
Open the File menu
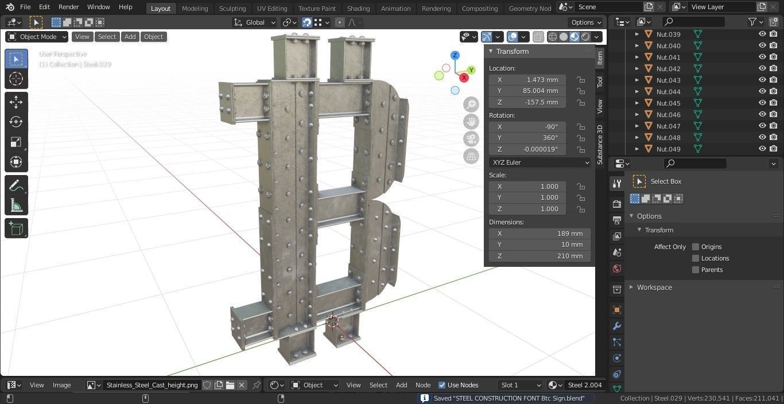(25, 7)
